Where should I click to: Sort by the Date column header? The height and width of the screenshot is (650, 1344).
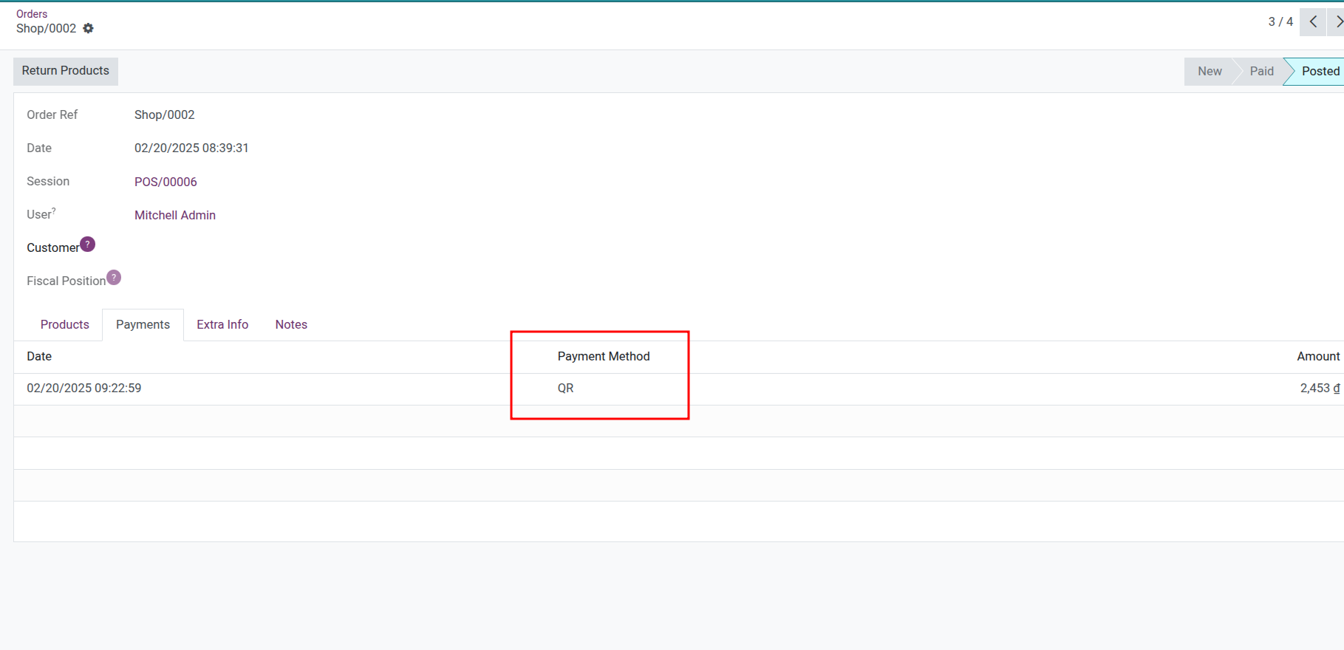click(39, 357)
